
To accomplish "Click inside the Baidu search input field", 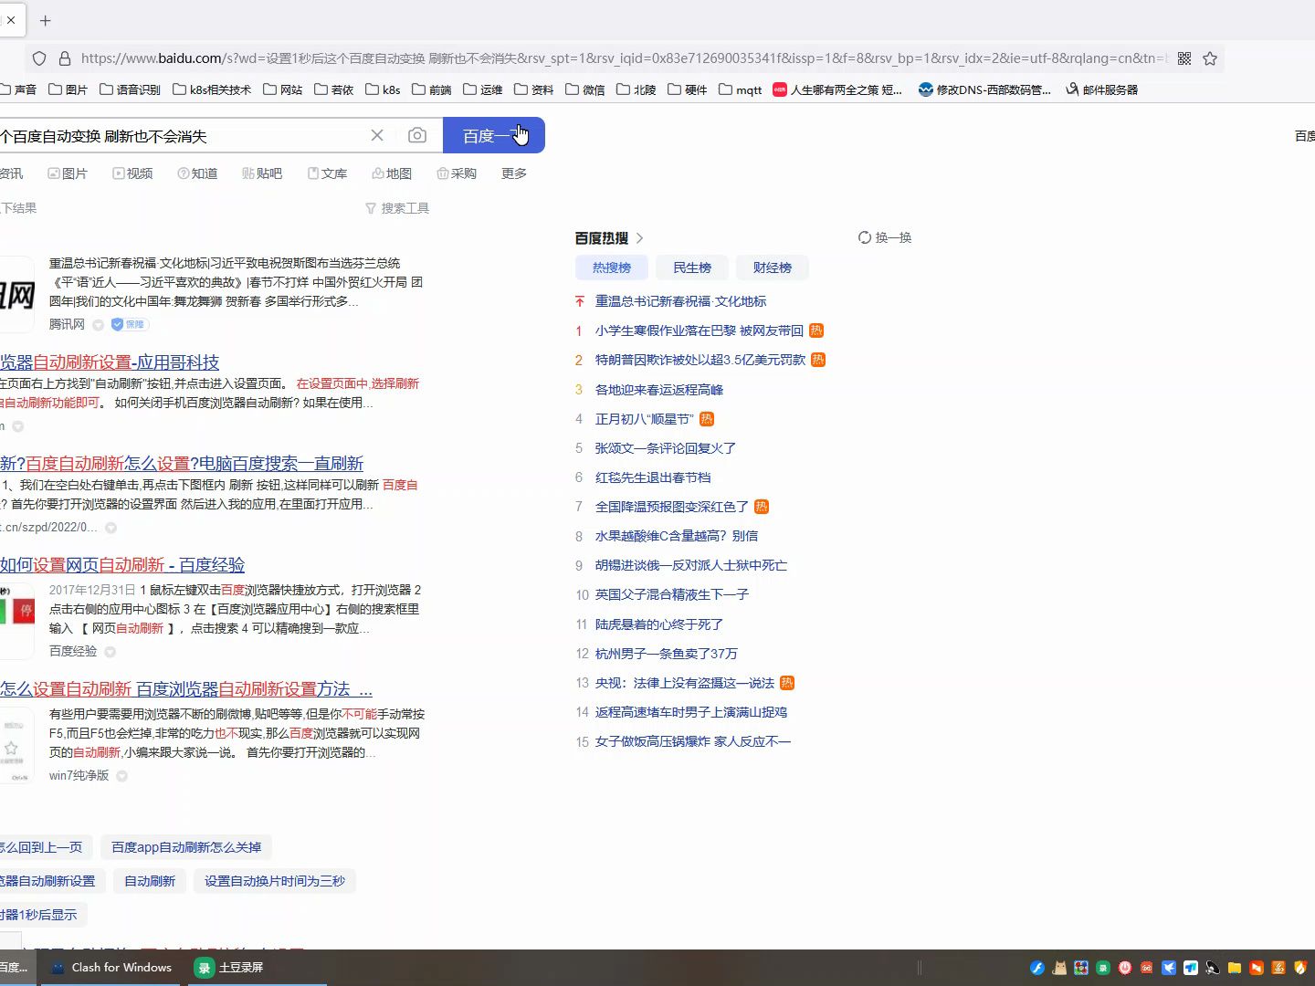I will click(183, 136).
